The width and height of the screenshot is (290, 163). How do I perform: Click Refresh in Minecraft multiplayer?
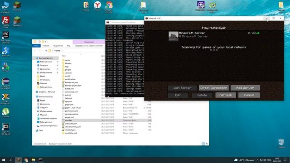[x=226, y=95]
